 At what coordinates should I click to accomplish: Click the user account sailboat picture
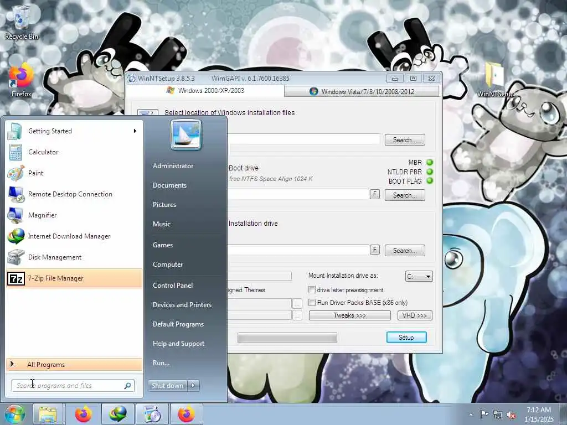tap(186, 134)
